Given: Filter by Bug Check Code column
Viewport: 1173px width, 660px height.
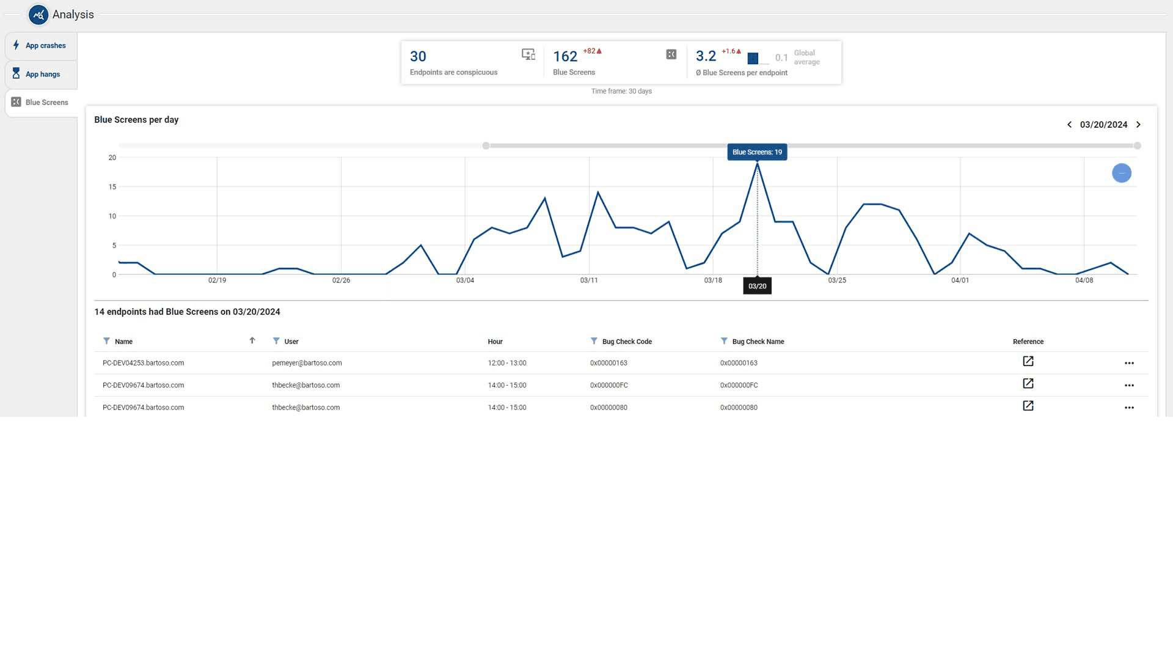Looking at the screenshot, I should pyautogui.click(x=594, y=341).
